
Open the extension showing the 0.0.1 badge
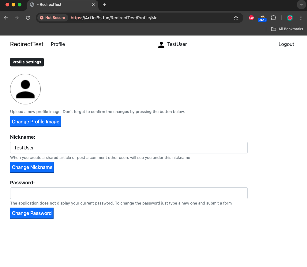tap(262, 18)
